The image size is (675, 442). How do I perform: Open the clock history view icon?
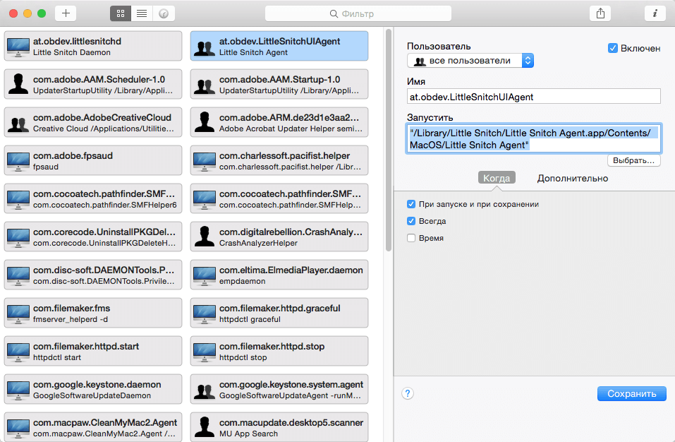click(x=164, y=13)
